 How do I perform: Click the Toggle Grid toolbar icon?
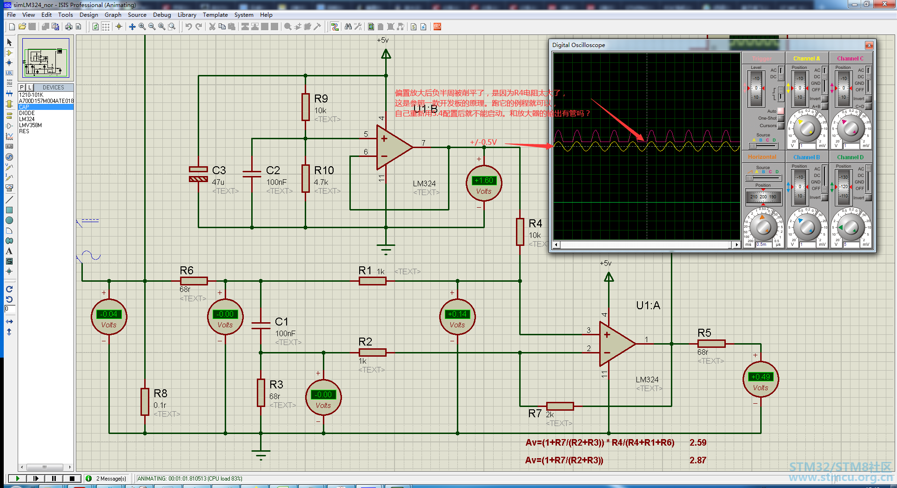click(106, 27)
